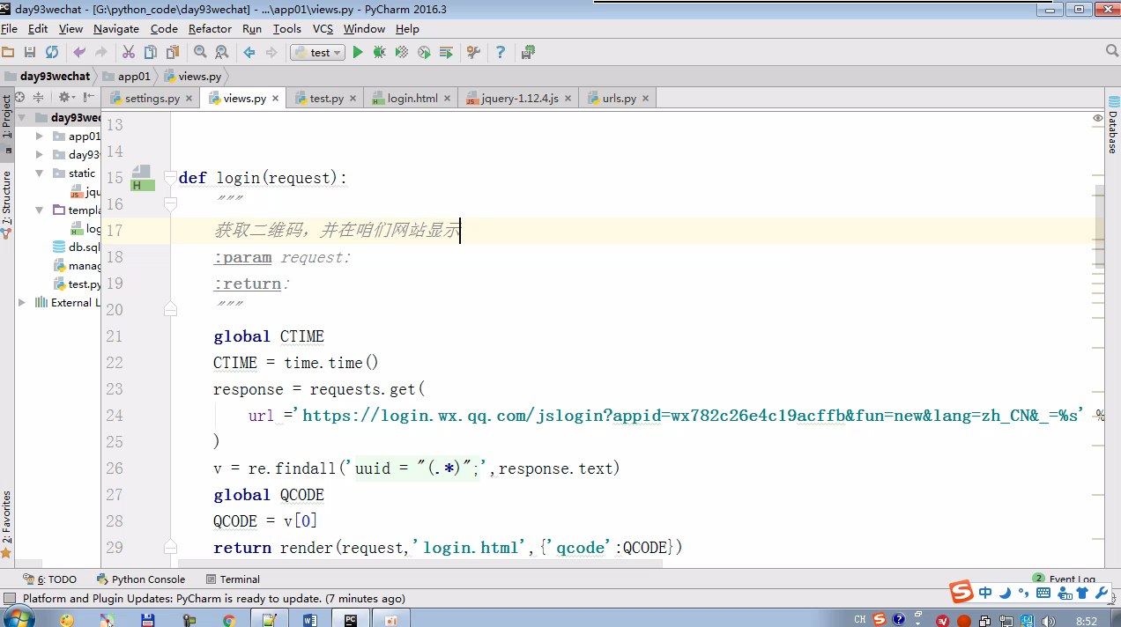Open Word from the Windows taskbar

(309, 620)
